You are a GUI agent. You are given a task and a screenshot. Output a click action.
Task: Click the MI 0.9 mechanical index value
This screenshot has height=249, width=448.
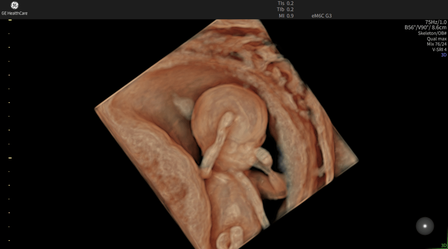[286, 16]
